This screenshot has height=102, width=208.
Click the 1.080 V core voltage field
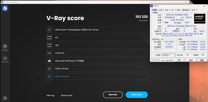click(187, 23)
